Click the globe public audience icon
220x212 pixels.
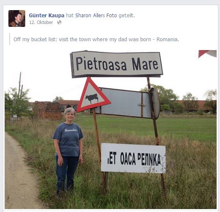pyautogui.click(x=59, y=22)
